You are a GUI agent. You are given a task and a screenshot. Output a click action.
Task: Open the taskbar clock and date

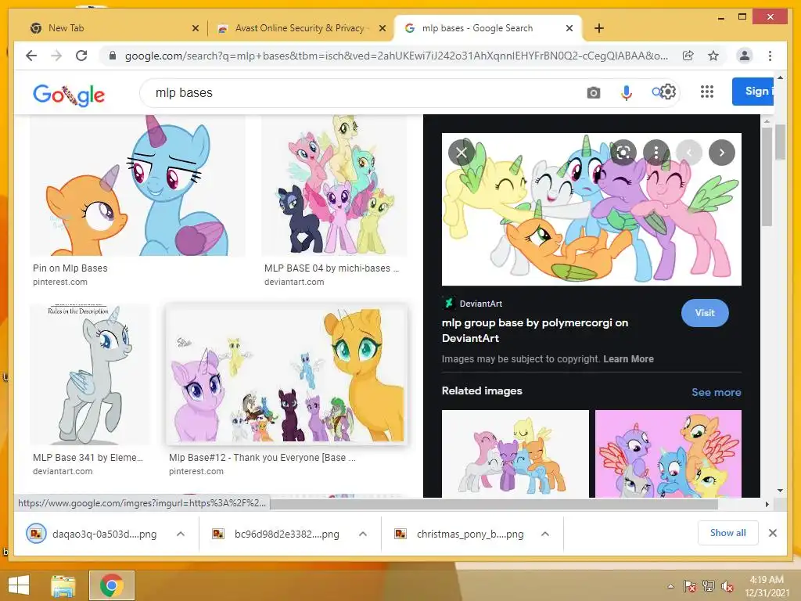tap(767, 586)
